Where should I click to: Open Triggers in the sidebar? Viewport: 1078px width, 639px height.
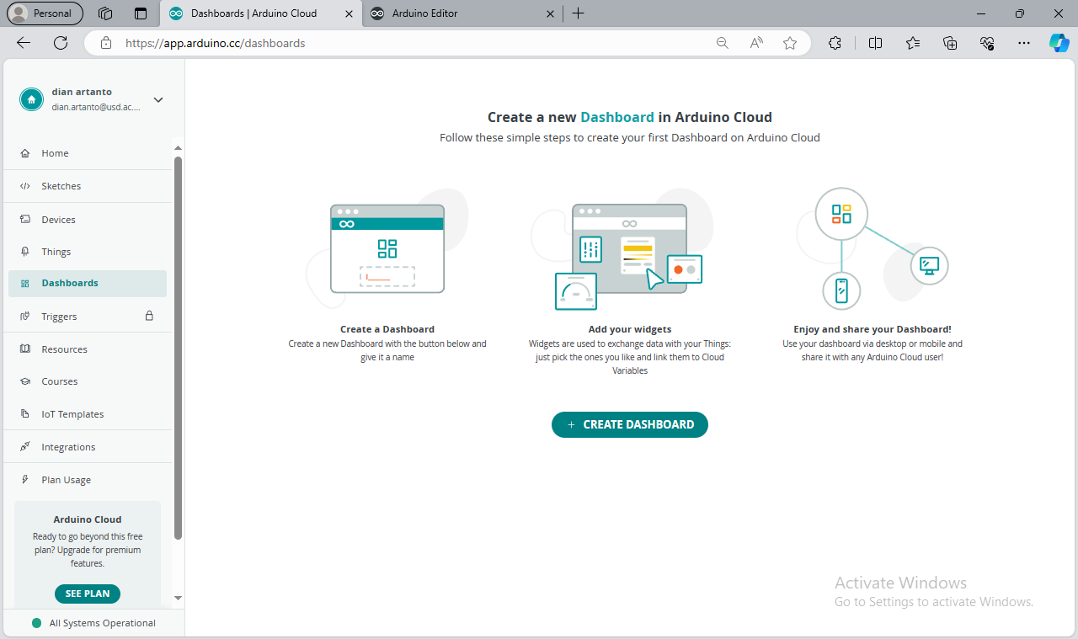[88, 317]
